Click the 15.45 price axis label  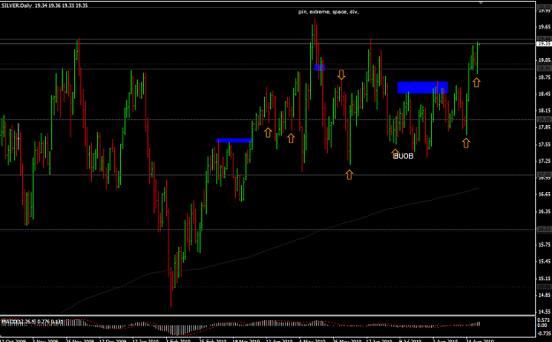[x=544, y=261]
